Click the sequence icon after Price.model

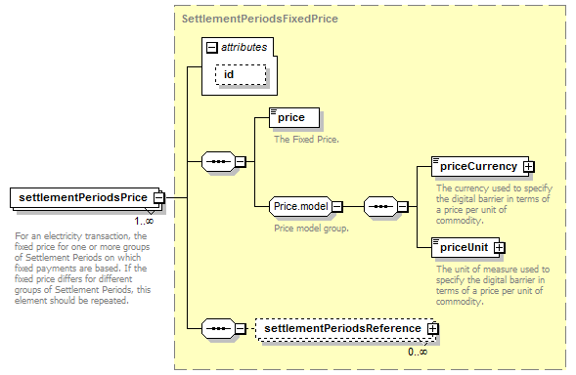380,207
